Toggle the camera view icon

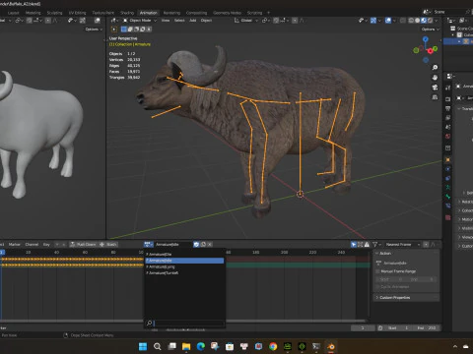pyautogui.click(x=435, y=88)
